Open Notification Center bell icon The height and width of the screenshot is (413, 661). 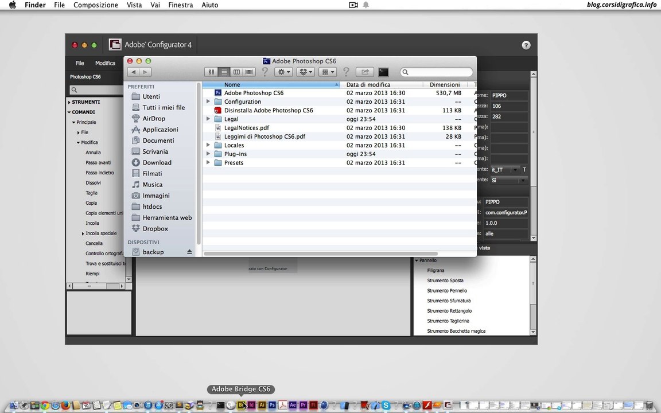pyautogui.click(x=366, y=5)
